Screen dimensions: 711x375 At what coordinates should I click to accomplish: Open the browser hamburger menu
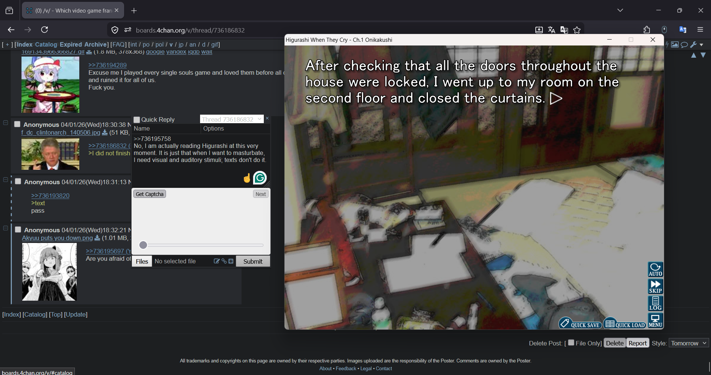(700, 30)
